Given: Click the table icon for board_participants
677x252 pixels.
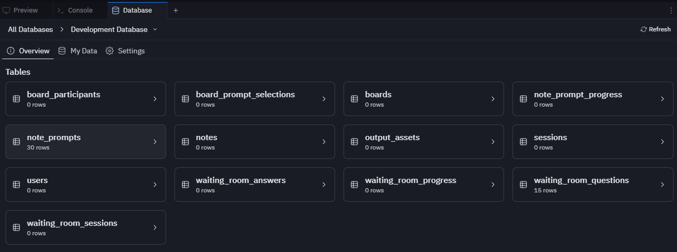Looking at the screenshot, I should pyautogui.click(x=16, y=99).
